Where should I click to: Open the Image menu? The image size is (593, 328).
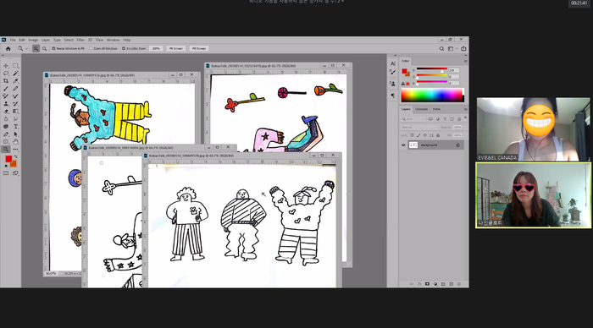pos(33,40)
